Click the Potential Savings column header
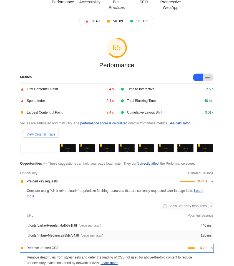The height and width of the screenshot is (266, 234). pyautogui.click(x=200, y=215)
